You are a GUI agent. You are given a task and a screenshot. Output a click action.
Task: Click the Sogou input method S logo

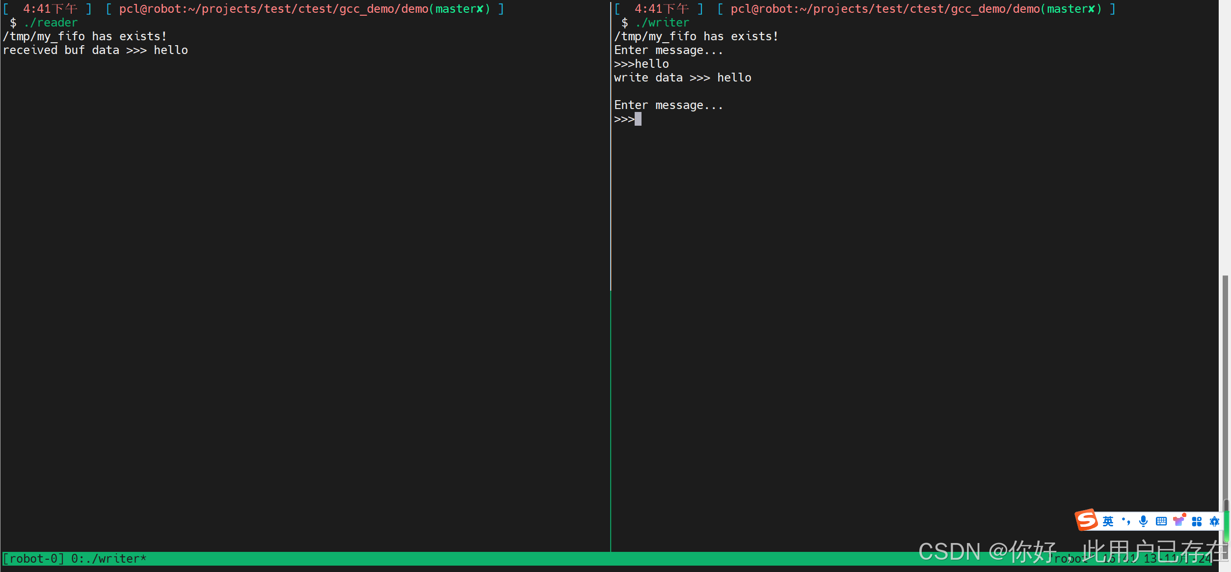click(x=1086, y=520)
